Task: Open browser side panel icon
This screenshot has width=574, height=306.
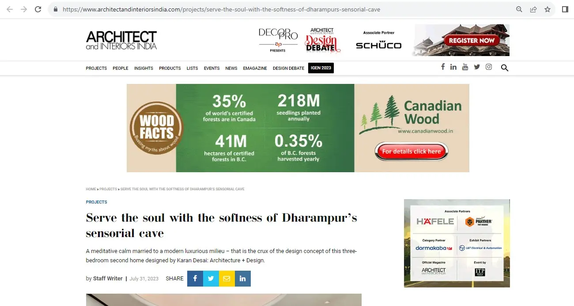Action: [565, 9]
